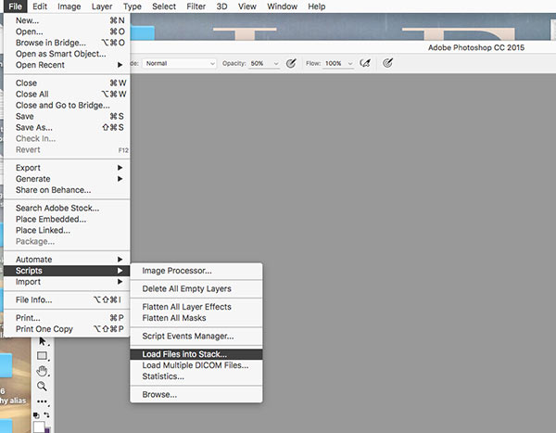Choose Search Adobe Stock

point(67,208)
